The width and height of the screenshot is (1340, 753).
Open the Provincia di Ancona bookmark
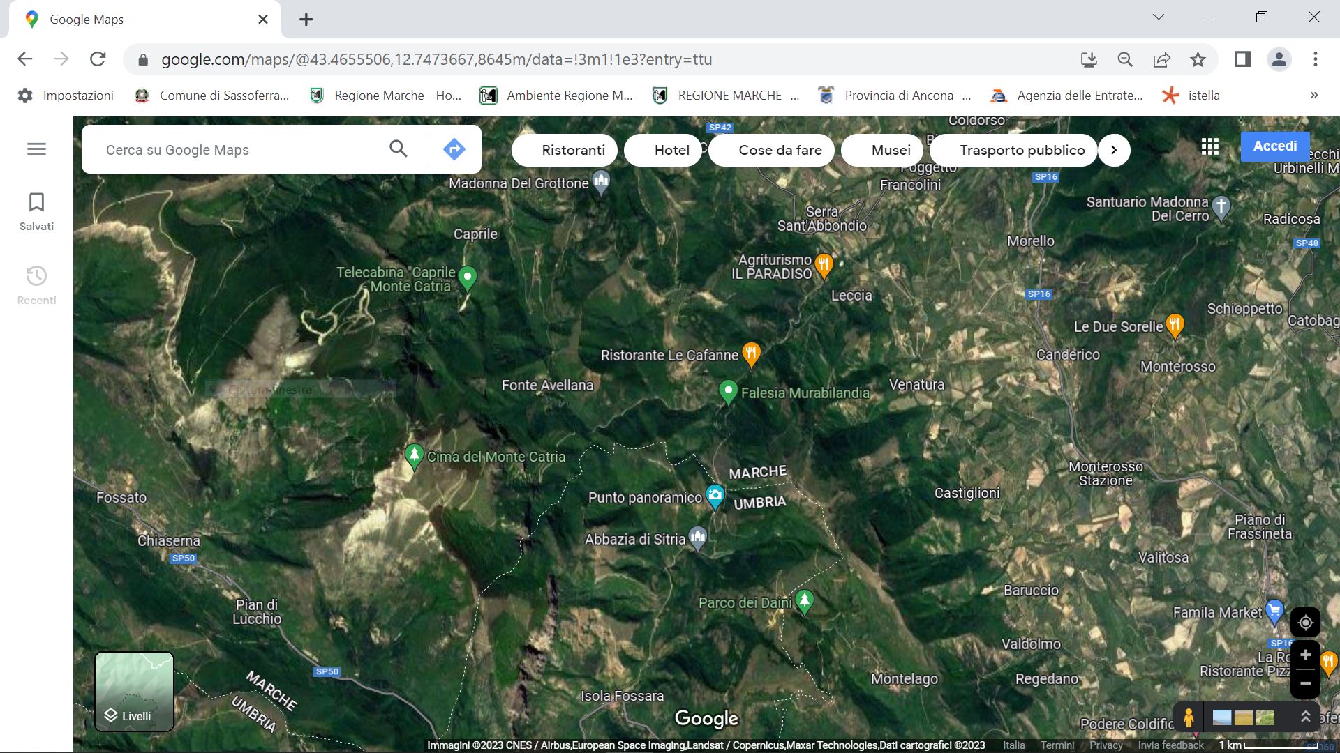(x=895, y=96)
